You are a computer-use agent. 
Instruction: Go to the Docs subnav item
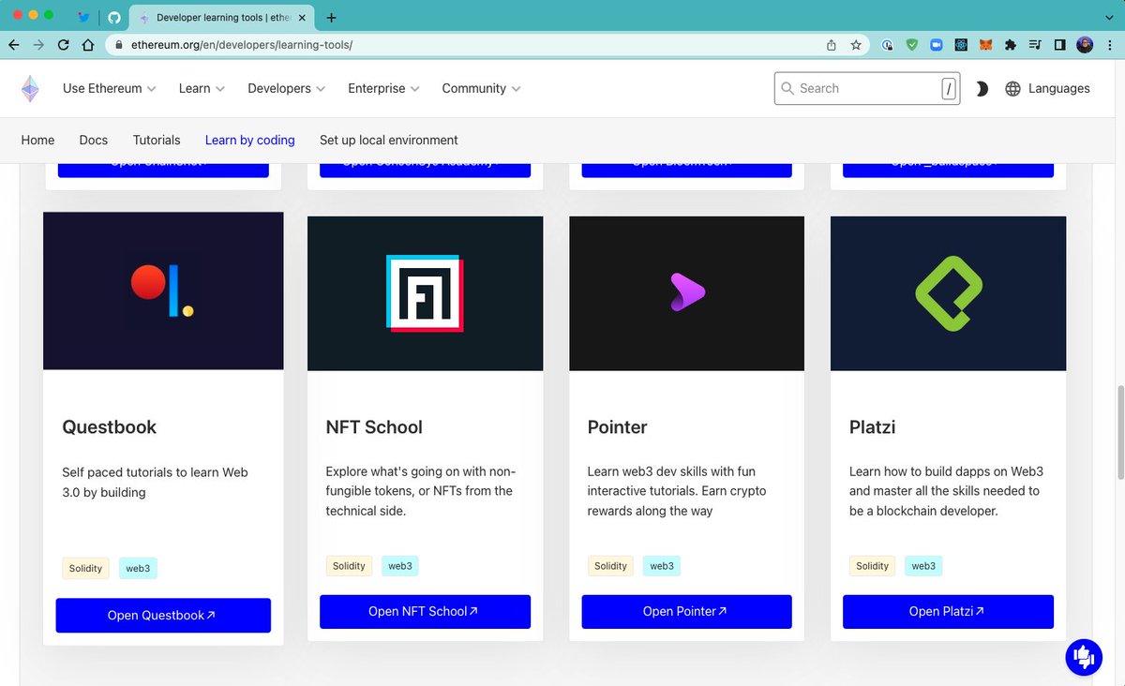pos(94,140)
